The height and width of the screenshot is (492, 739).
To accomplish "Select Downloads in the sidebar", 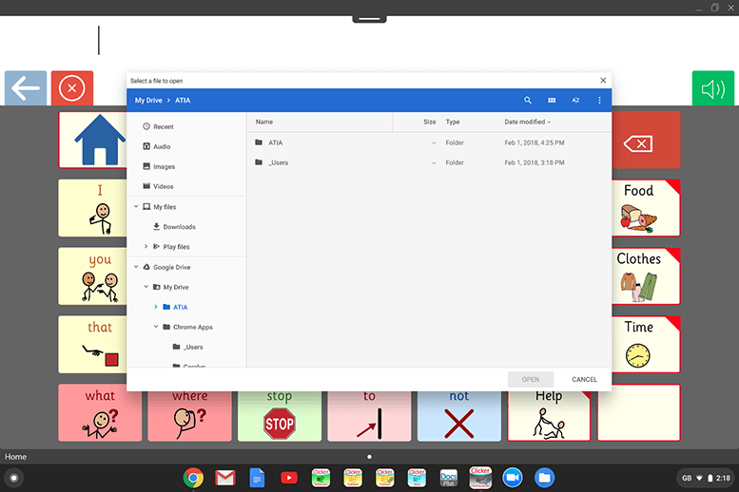I will point(179,227).
